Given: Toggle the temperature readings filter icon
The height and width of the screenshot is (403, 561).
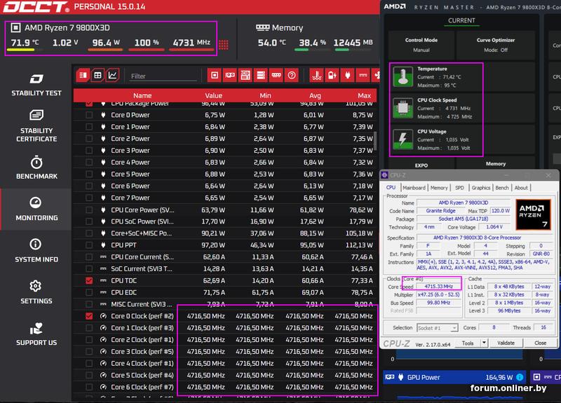Looking at the screenshot, I should click(317, 76).
